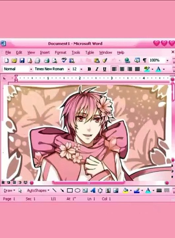Apply Highlight marker color
175x238 pixels.
click(147, 69)
